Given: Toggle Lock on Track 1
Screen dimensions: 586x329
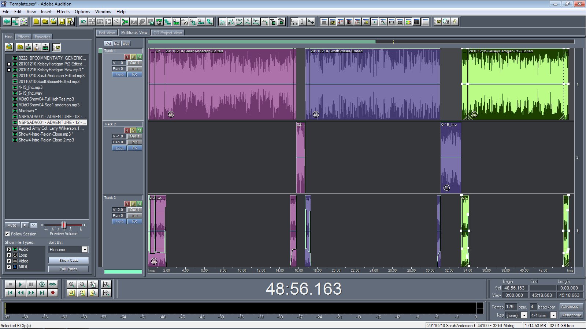Looking at the screenshot, I should [x=119, y=75].
